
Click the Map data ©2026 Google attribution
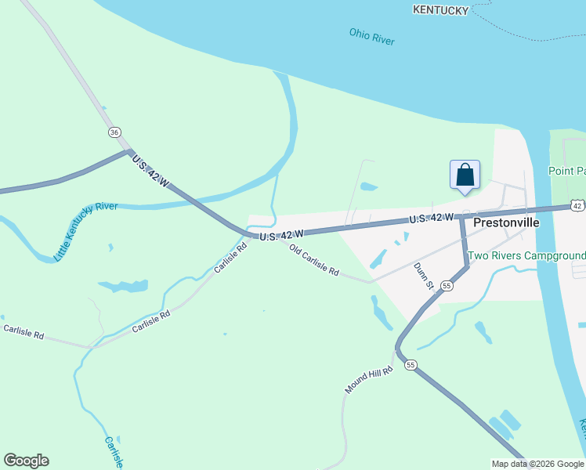[537, 464]
